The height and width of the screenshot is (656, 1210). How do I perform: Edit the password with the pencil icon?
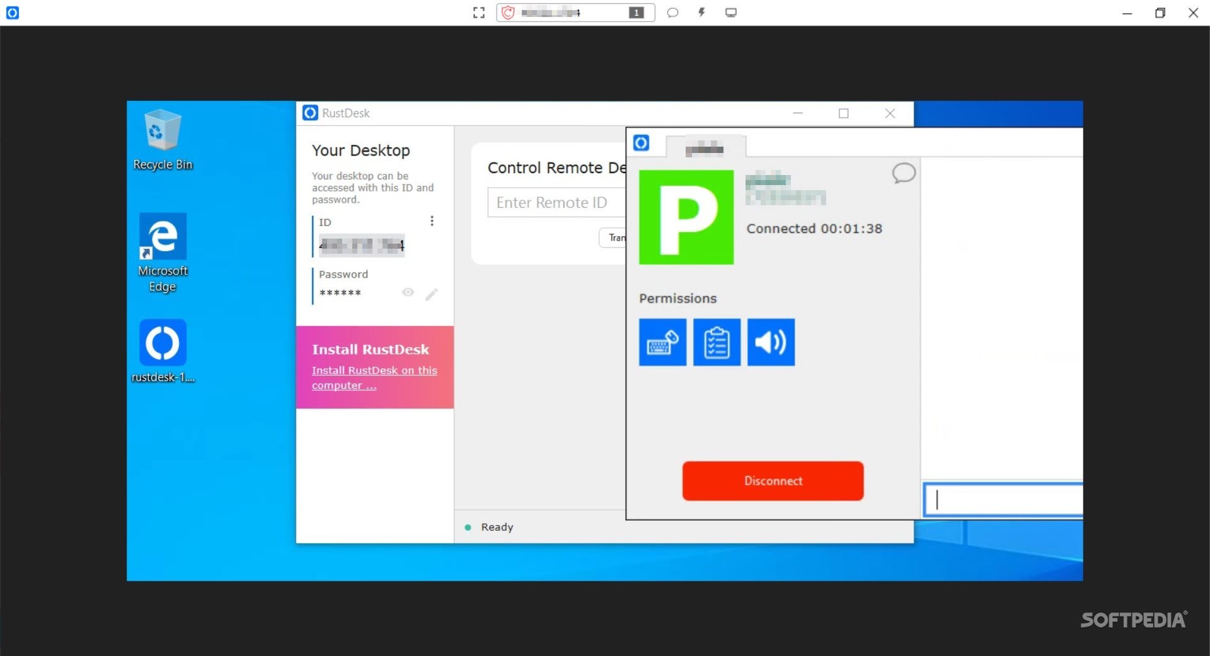[x=432, y=294]
